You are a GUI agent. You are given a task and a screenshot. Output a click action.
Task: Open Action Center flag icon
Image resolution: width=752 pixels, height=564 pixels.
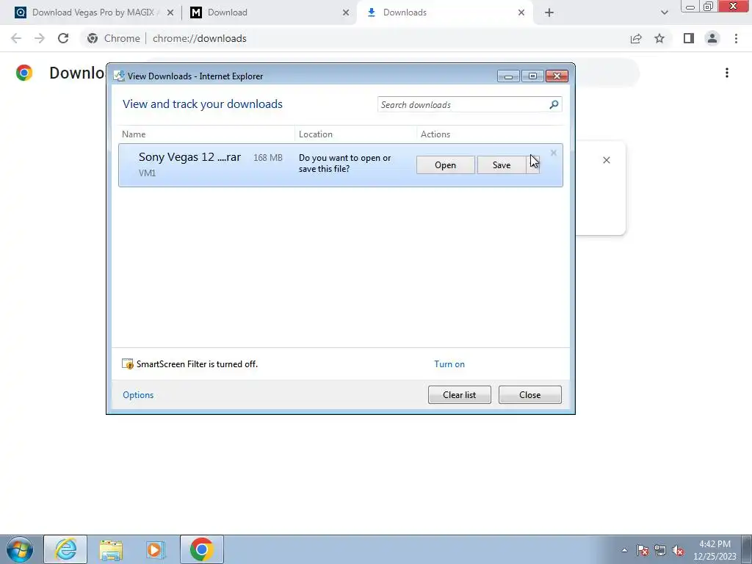coord(643,550)
